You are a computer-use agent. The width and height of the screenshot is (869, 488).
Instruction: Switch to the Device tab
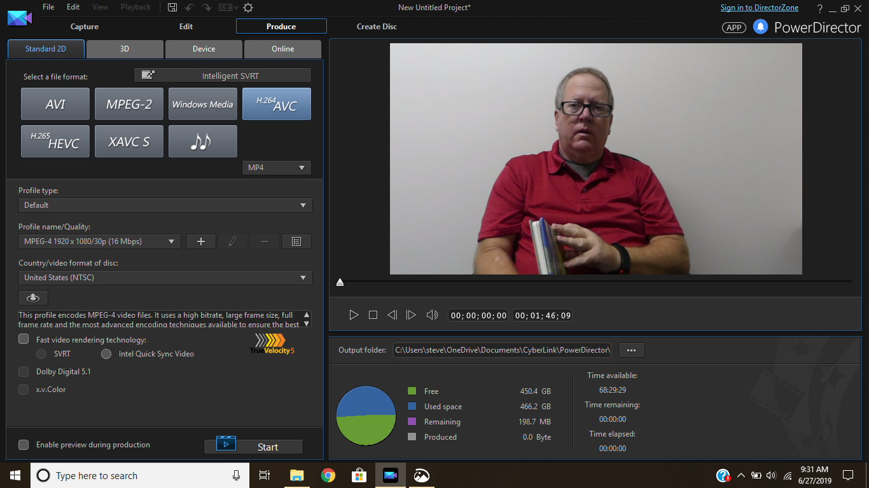tap(204, 49)
